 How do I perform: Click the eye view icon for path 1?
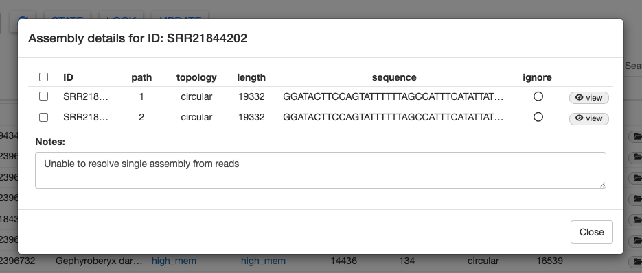coord(579,98)
